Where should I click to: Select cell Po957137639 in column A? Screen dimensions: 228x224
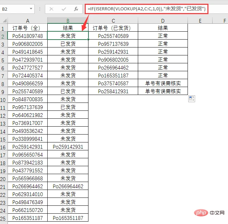pyautogui.click(x=28, y=107)
